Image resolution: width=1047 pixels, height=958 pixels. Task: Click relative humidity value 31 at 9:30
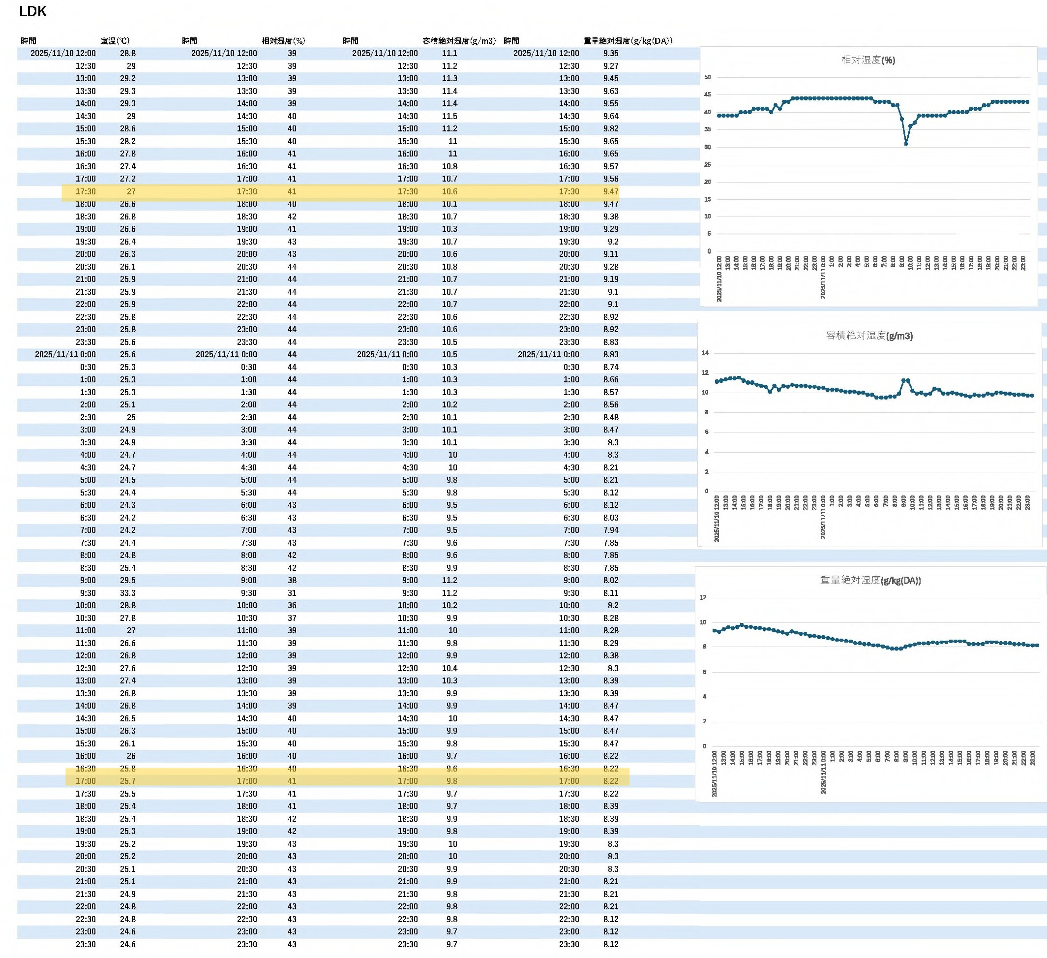tap(292, 593)
